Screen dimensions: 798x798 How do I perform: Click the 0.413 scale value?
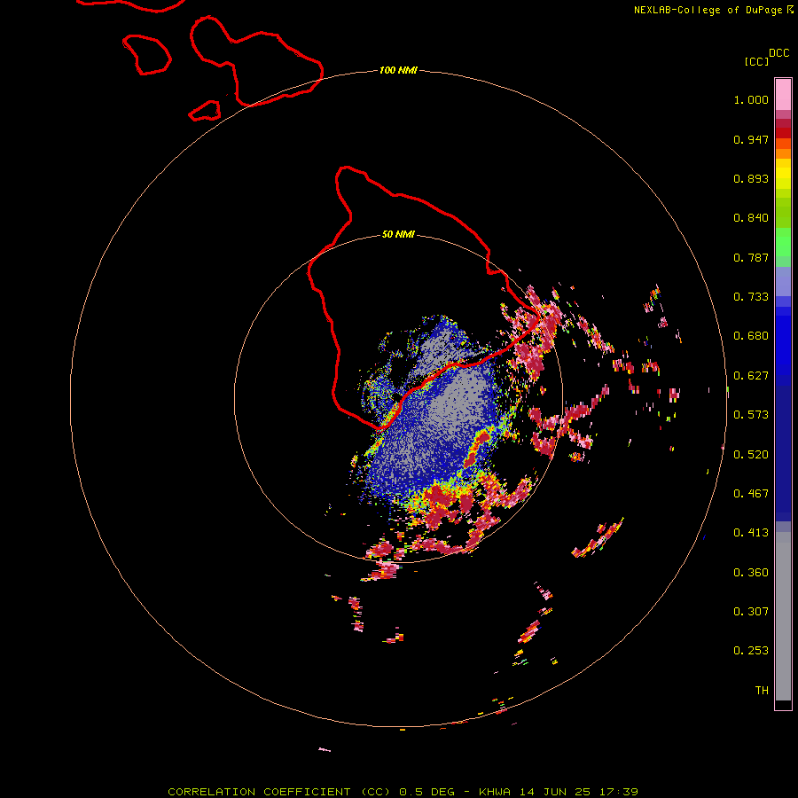coord(751,533)
